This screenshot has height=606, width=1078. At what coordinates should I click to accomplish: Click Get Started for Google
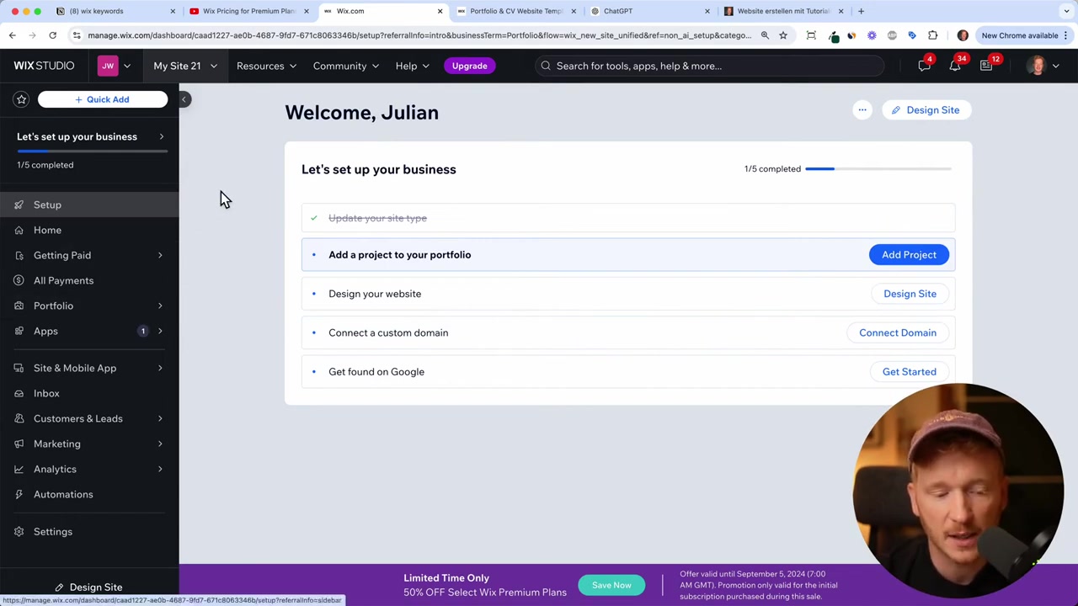[909, 371]
